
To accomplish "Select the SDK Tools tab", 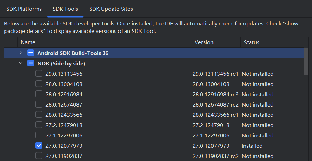I will coord(65,9).
